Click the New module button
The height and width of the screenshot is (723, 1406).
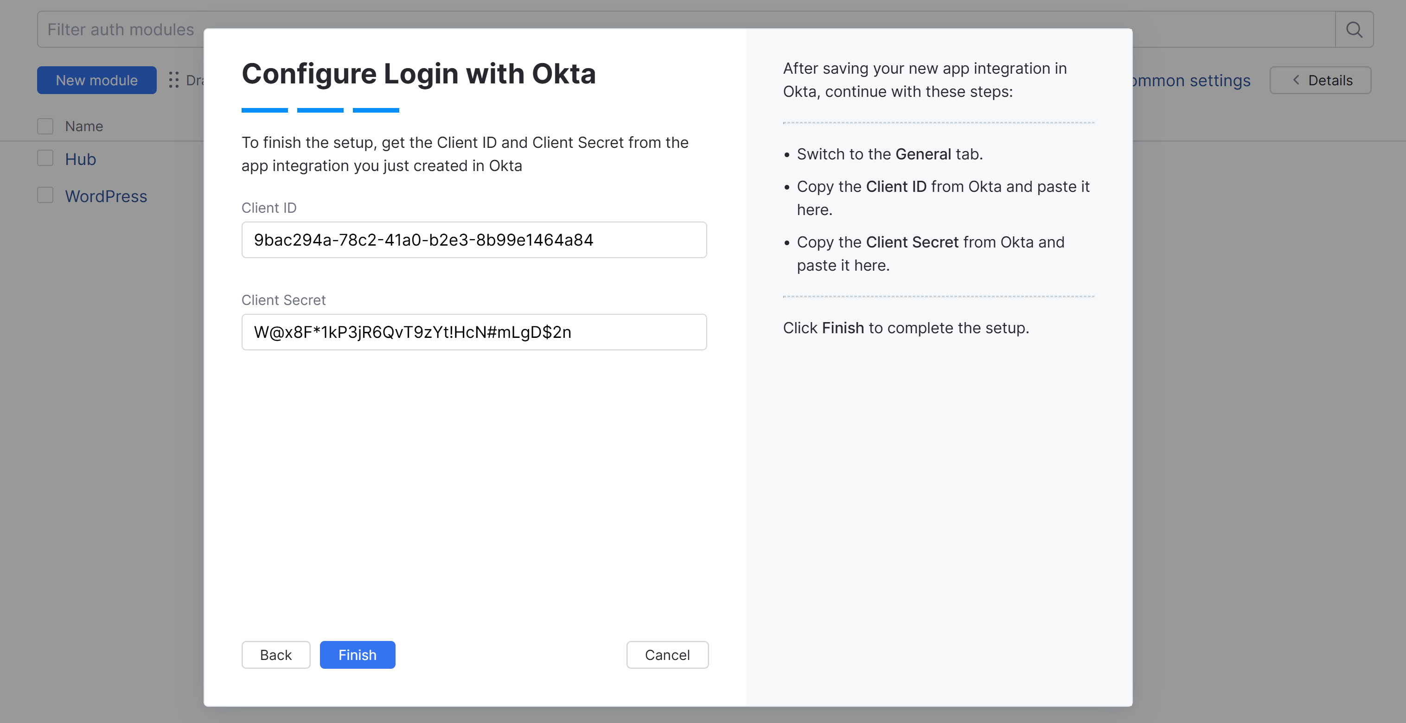[96, 80]
